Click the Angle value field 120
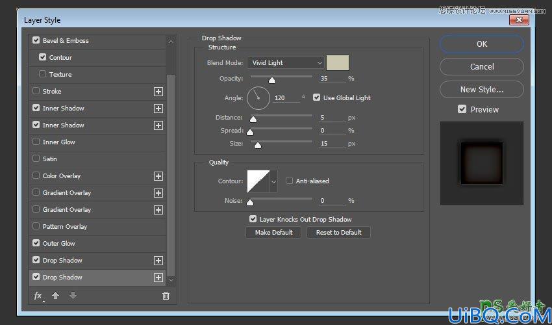 (286, 98)
